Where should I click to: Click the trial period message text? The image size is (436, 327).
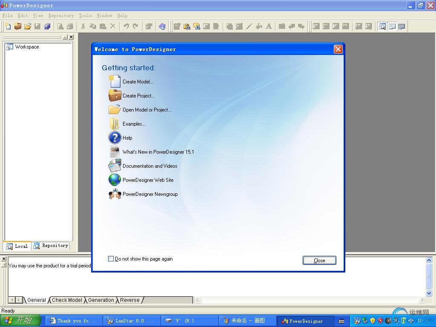pos(50,266)
